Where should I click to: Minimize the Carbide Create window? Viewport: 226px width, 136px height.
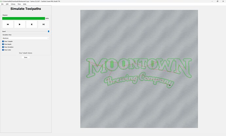212,1
